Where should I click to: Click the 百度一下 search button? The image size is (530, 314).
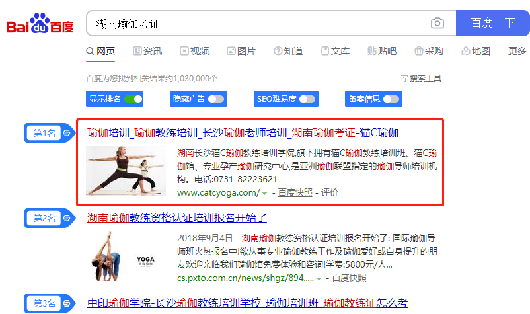coord(492,23)
